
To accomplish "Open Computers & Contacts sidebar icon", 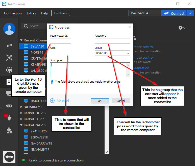I will pos(9,82).
